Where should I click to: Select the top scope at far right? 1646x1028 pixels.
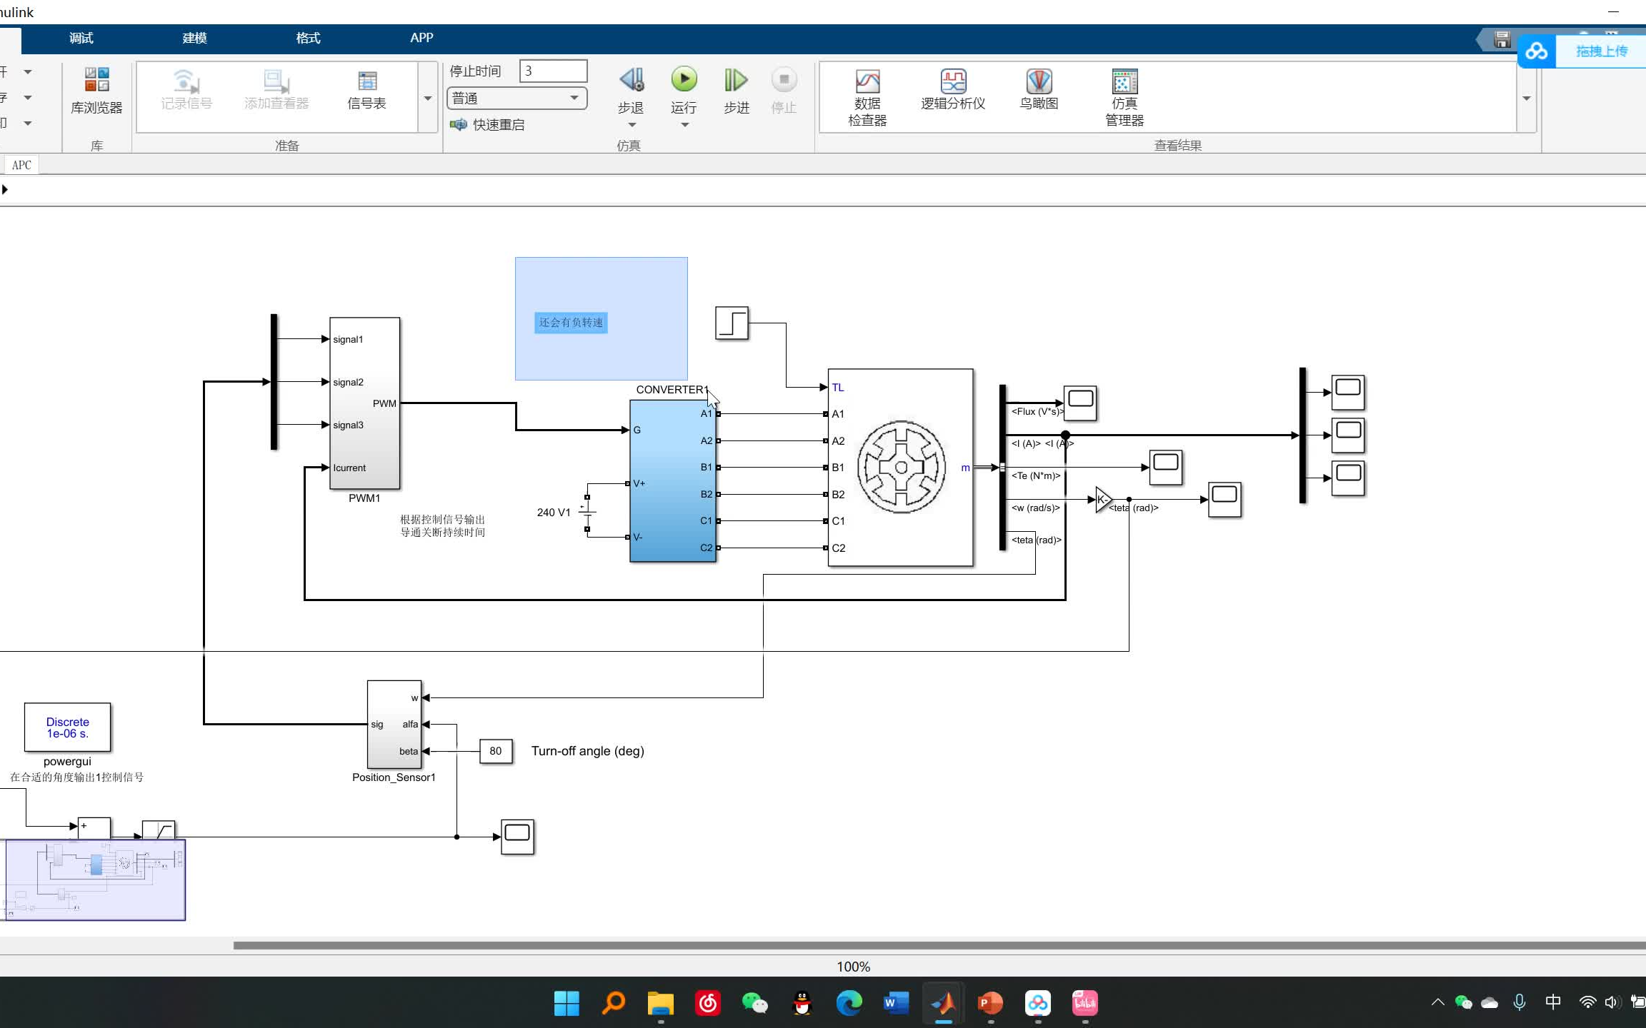1348,393
